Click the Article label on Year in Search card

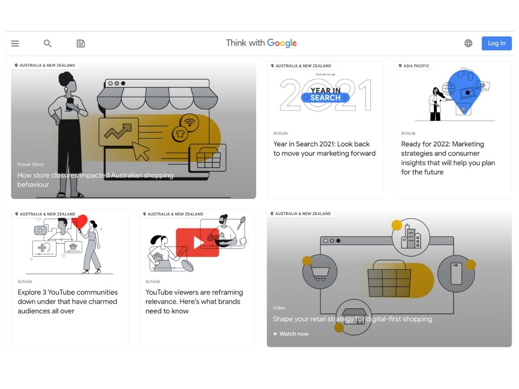pyautogui.click(x=280, y=133)
